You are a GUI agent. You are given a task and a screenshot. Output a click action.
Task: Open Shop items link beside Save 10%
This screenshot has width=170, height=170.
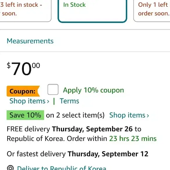[x=129, y=115]
